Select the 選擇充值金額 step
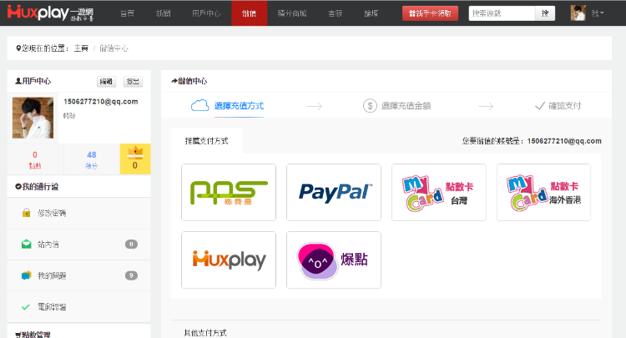The image size is (626, 338). click(406, 106)
